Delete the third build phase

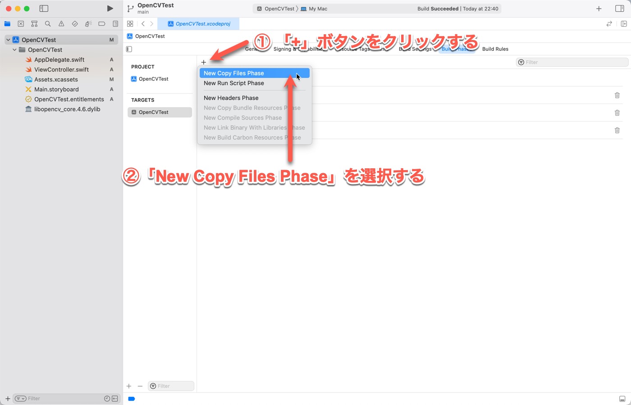click(617, 130)
